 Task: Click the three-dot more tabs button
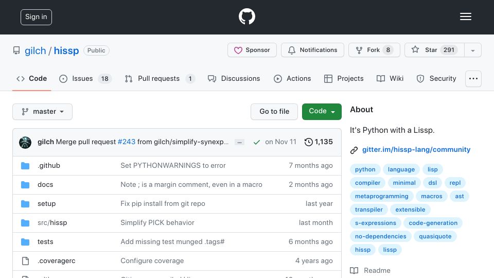click(473, 79)
